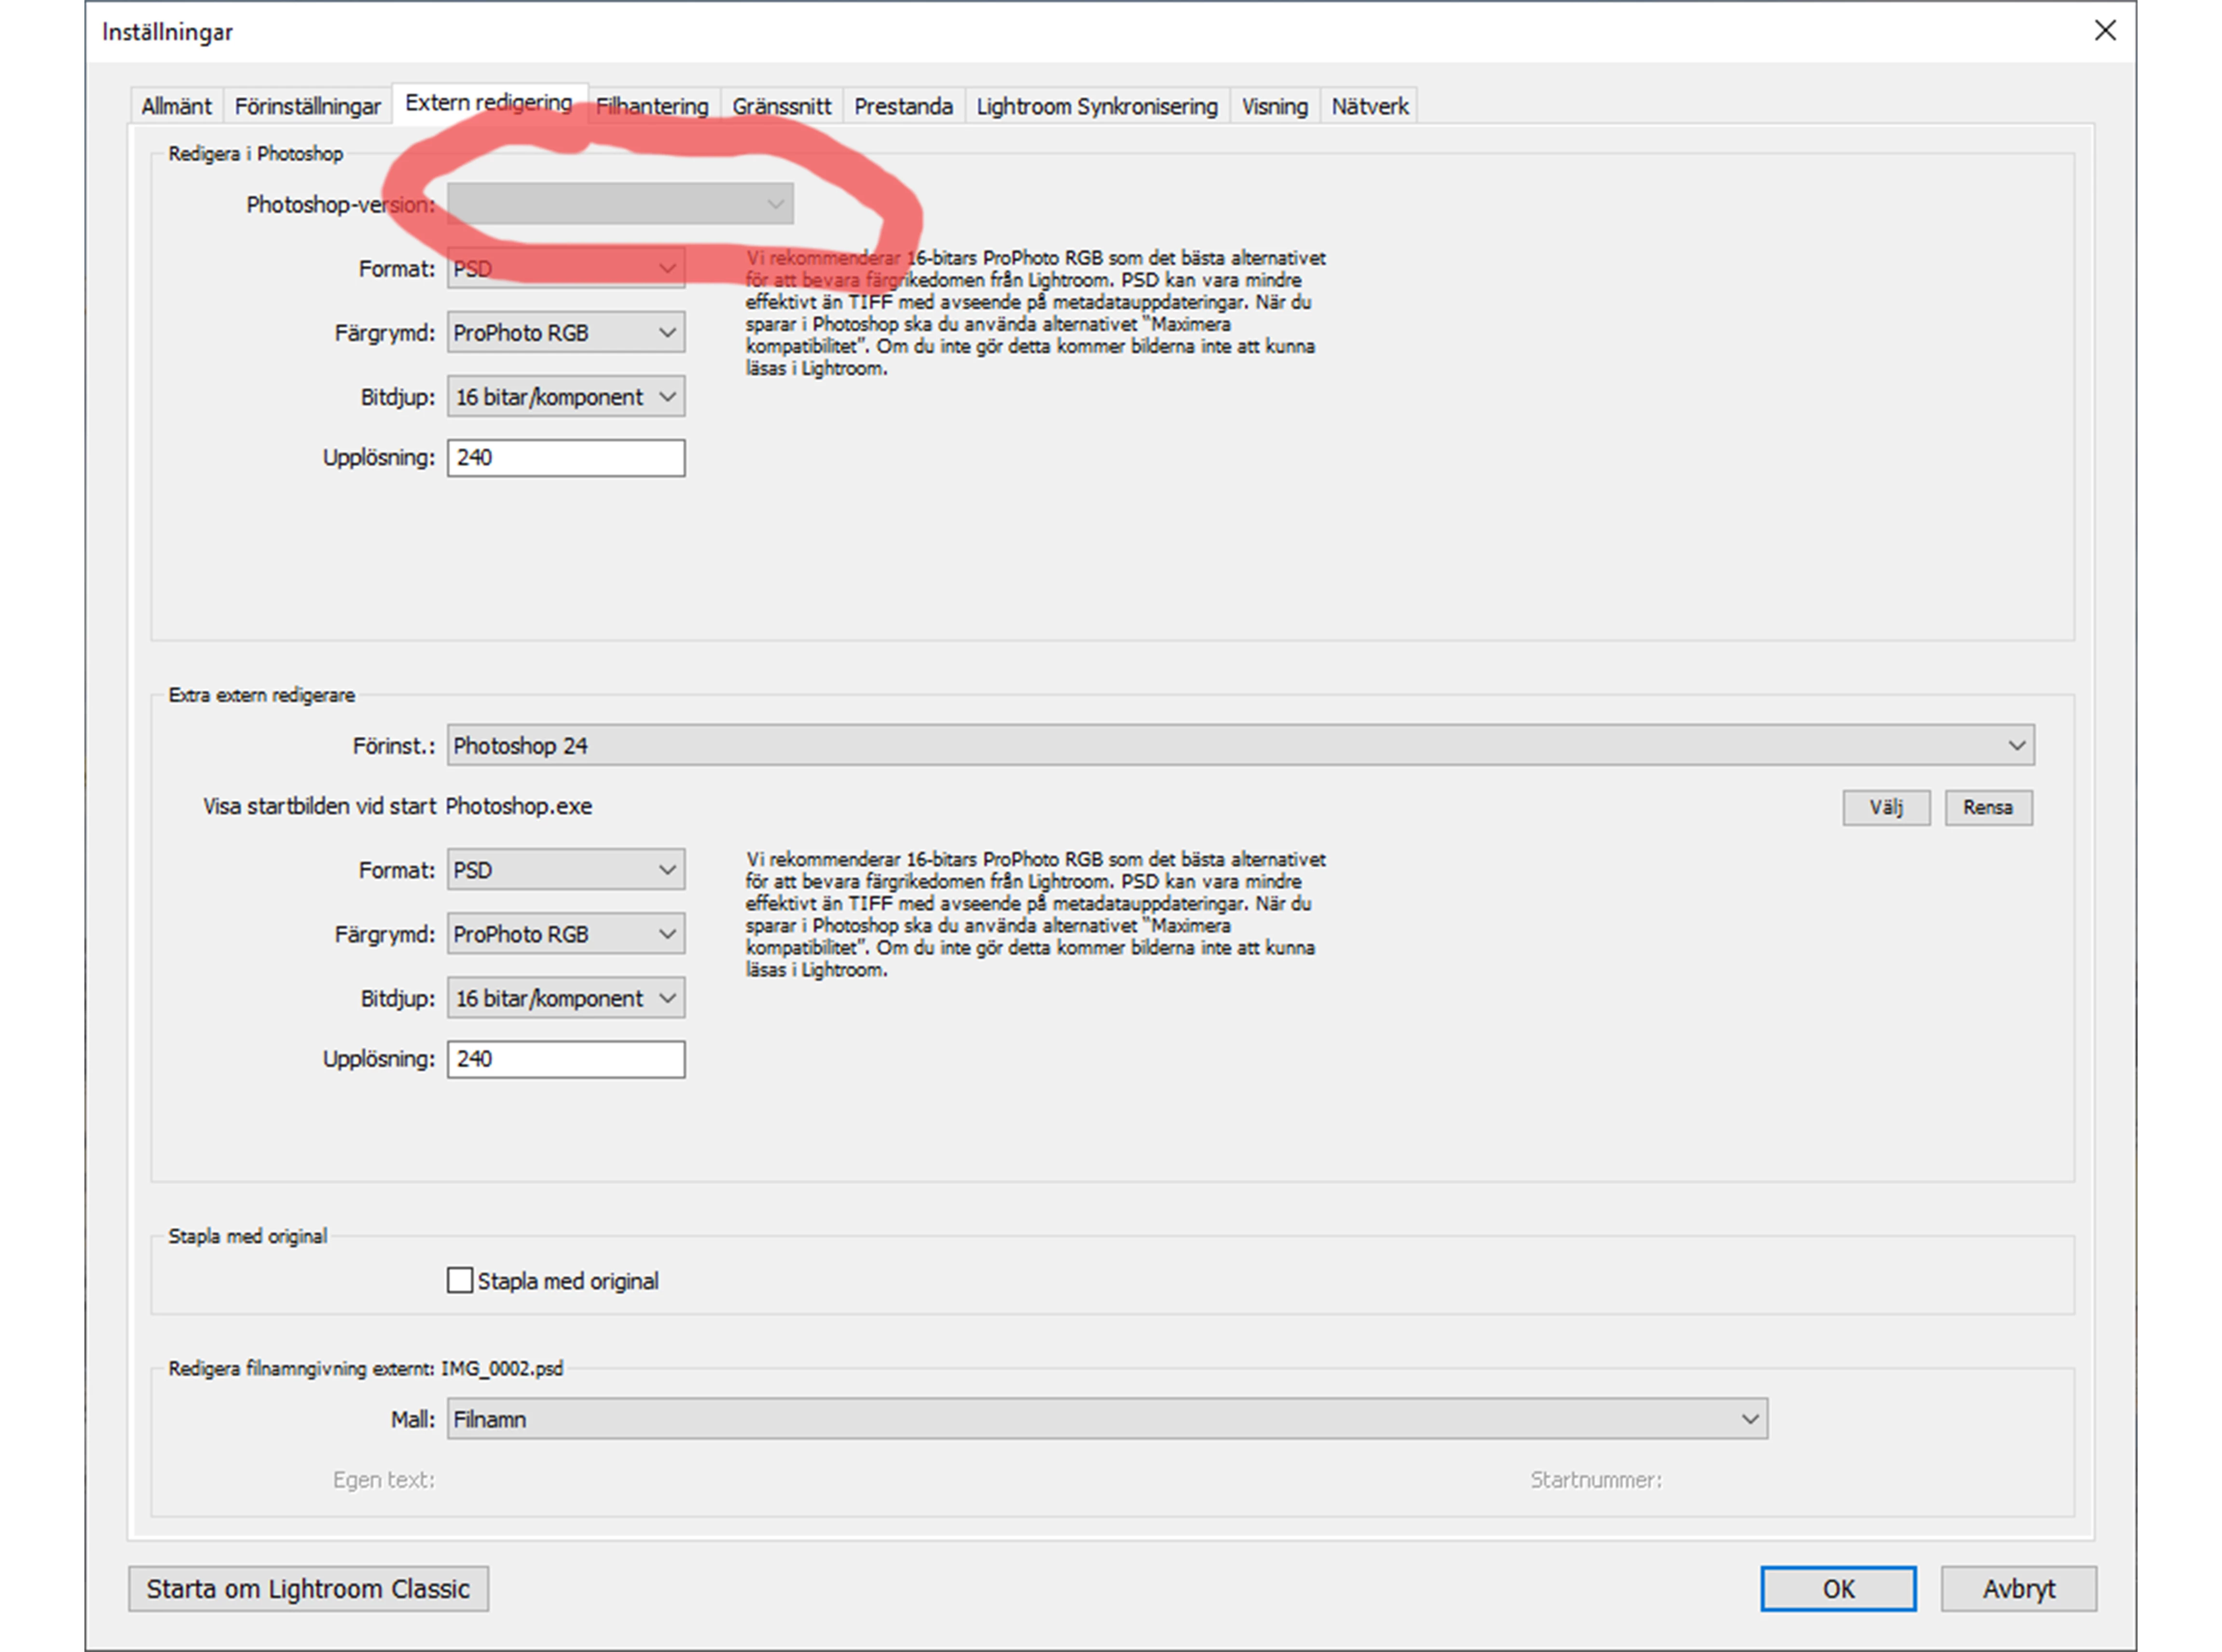Screen dimensions: 2222x1652
Task: Open Färgrymd dropdown under Redigera i Photoshop
Action: (x=566, y=333)
